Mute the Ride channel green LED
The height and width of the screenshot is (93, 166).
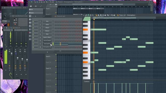click(33, 34)
